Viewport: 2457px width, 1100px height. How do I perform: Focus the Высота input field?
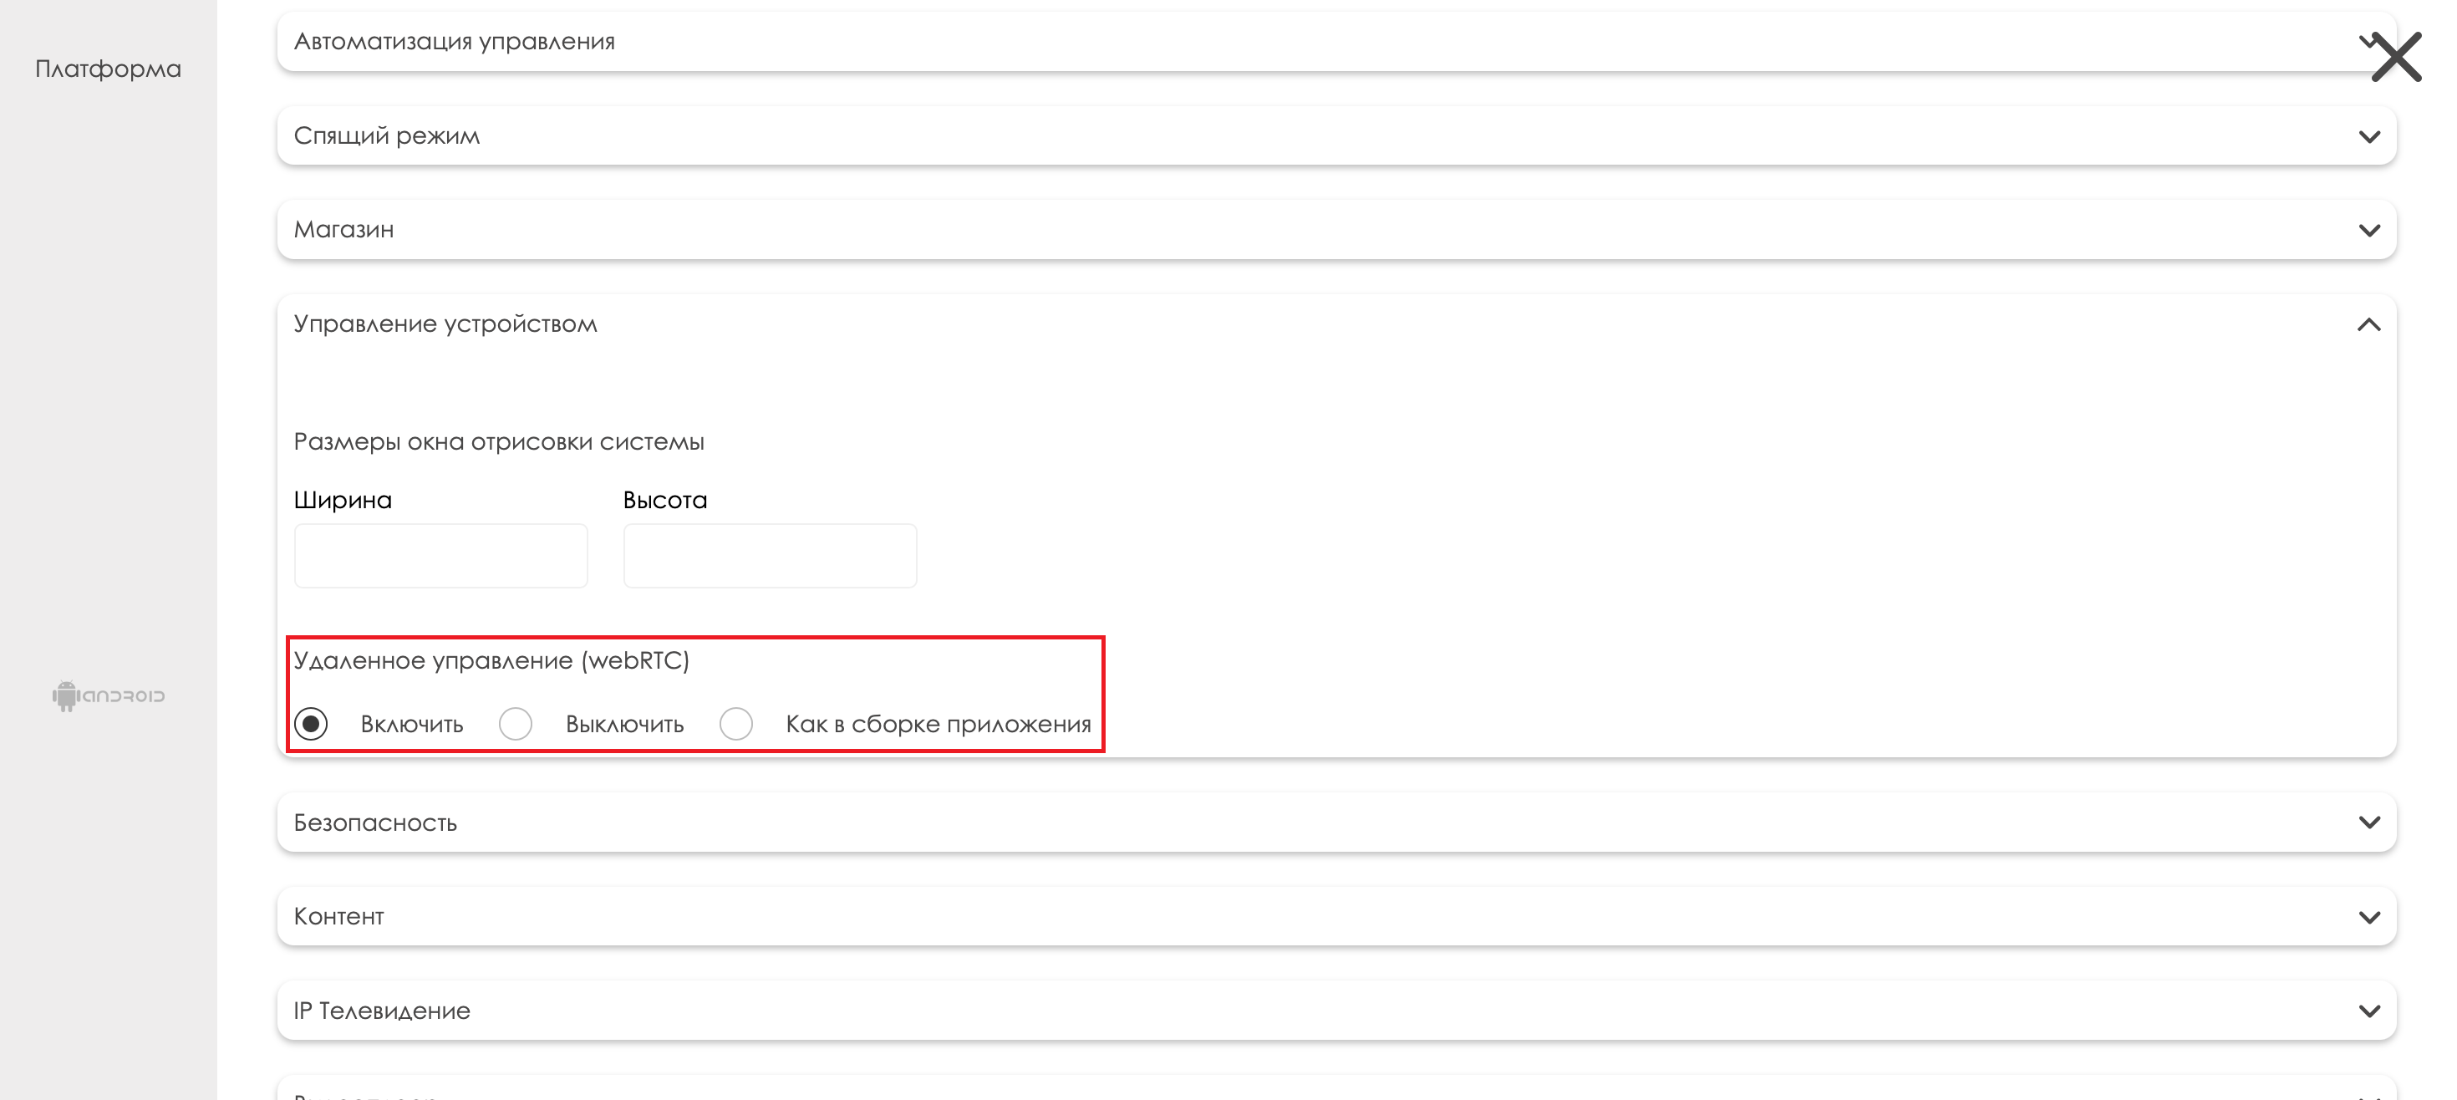(770, 555)
